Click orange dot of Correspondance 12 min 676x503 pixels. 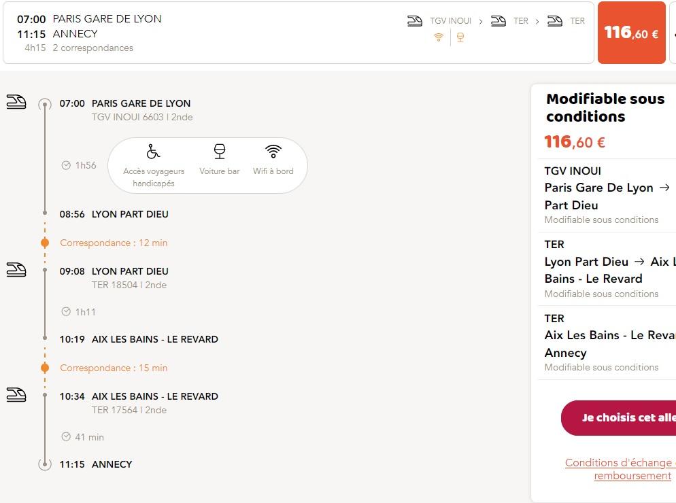pyautogui.click(x=45, y=243)
